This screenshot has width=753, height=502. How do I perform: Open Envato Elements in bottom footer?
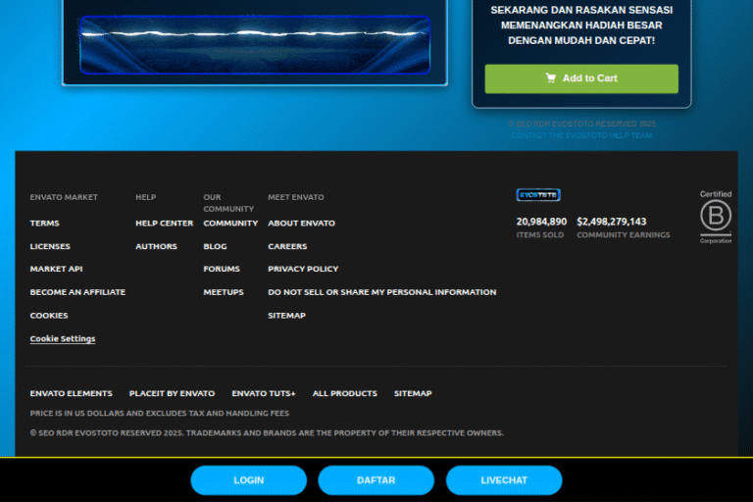click(72, 393)
